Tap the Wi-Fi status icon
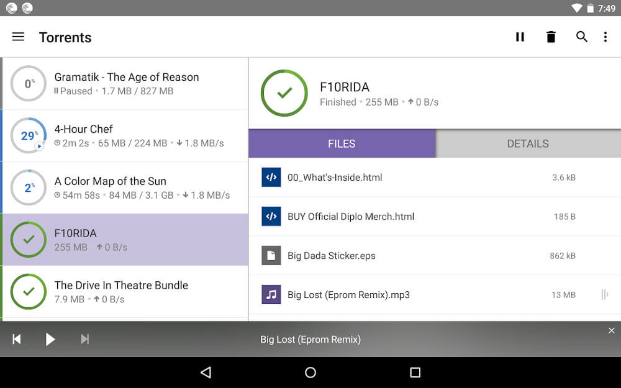The width and height of the screenshot is (621, 388). coord(577,8)
